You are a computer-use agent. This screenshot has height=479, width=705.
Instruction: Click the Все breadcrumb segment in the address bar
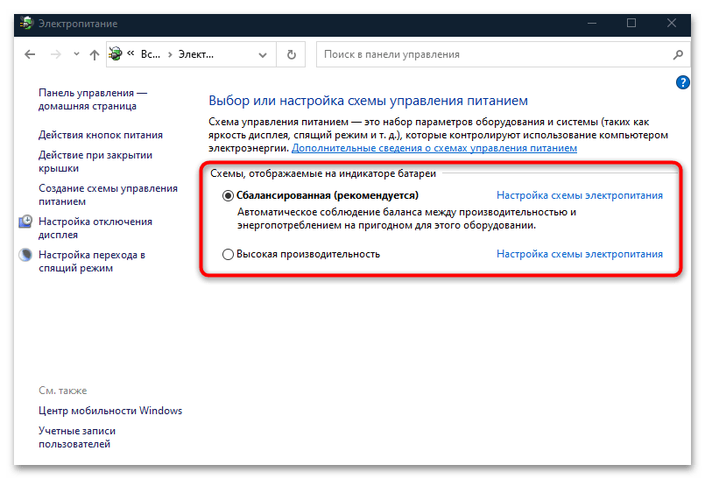[151, 54]
